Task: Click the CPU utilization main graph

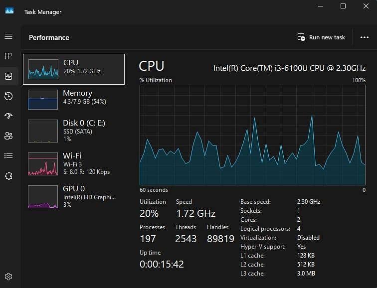Action: 252,135
